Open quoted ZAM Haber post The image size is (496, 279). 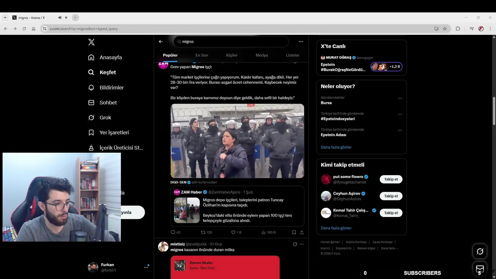click(237, 206)
